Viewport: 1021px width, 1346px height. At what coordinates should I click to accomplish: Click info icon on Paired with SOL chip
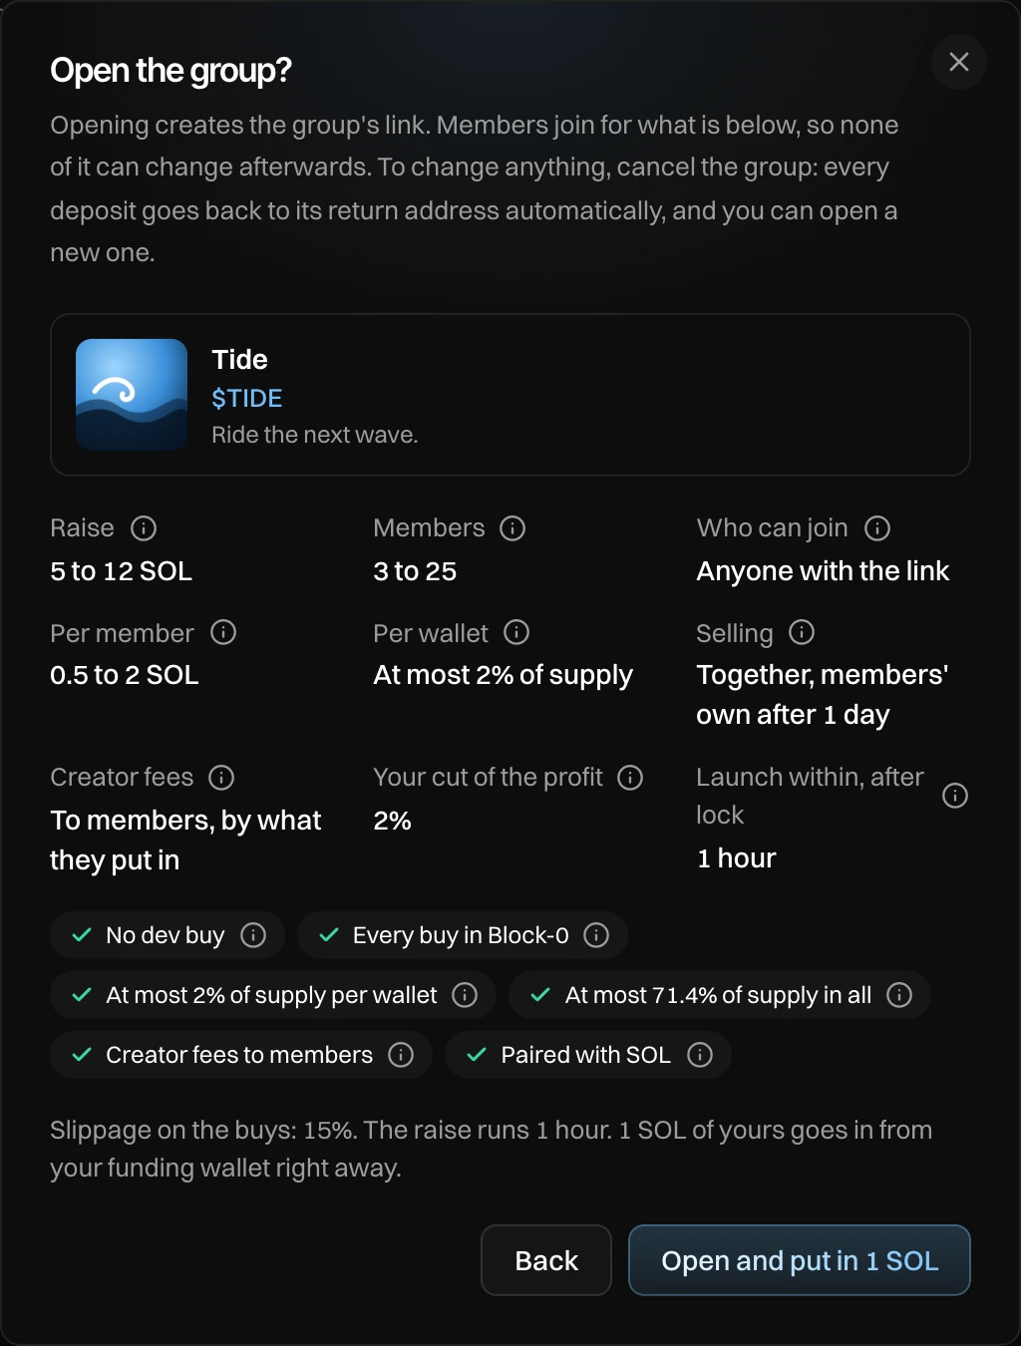(700, 1055)
